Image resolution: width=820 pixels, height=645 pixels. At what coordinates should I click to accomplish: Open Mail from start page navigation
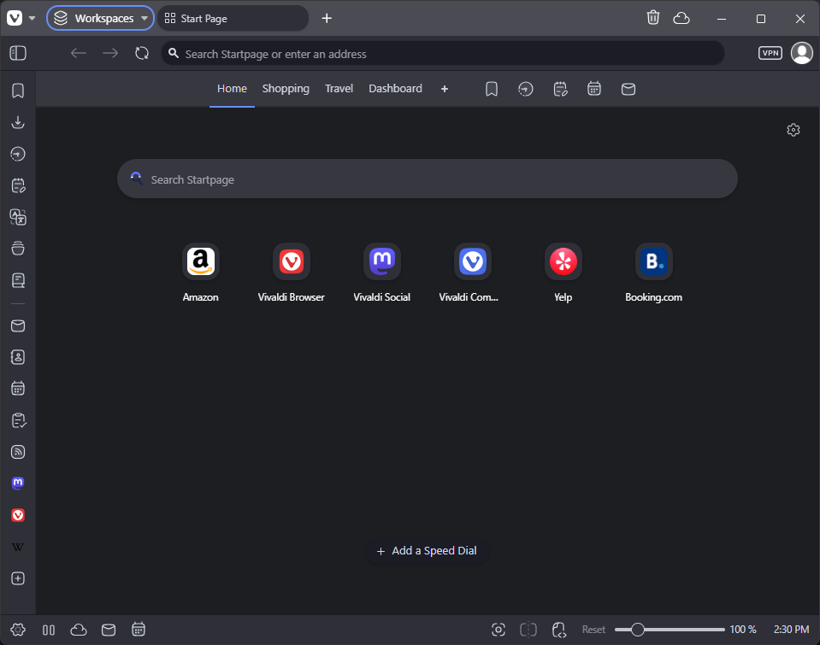point(628,89)
